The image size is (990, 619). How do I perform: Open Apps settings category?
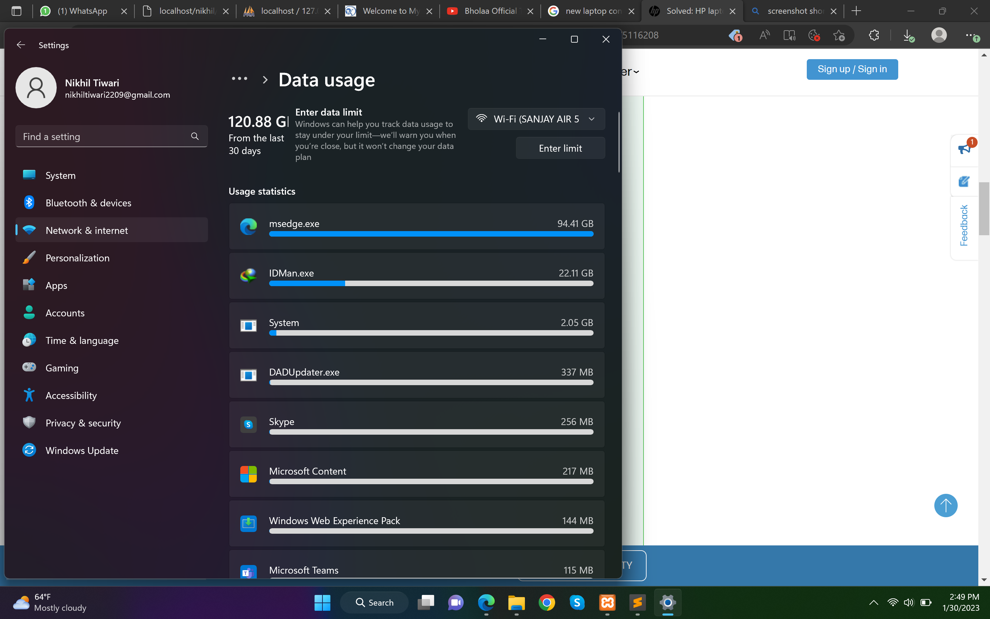pos(111,285)
